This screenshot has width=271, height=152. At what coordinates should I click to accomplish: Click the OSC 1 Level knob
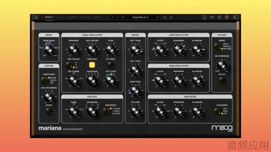pyautogui.click(x=135, y=50)
